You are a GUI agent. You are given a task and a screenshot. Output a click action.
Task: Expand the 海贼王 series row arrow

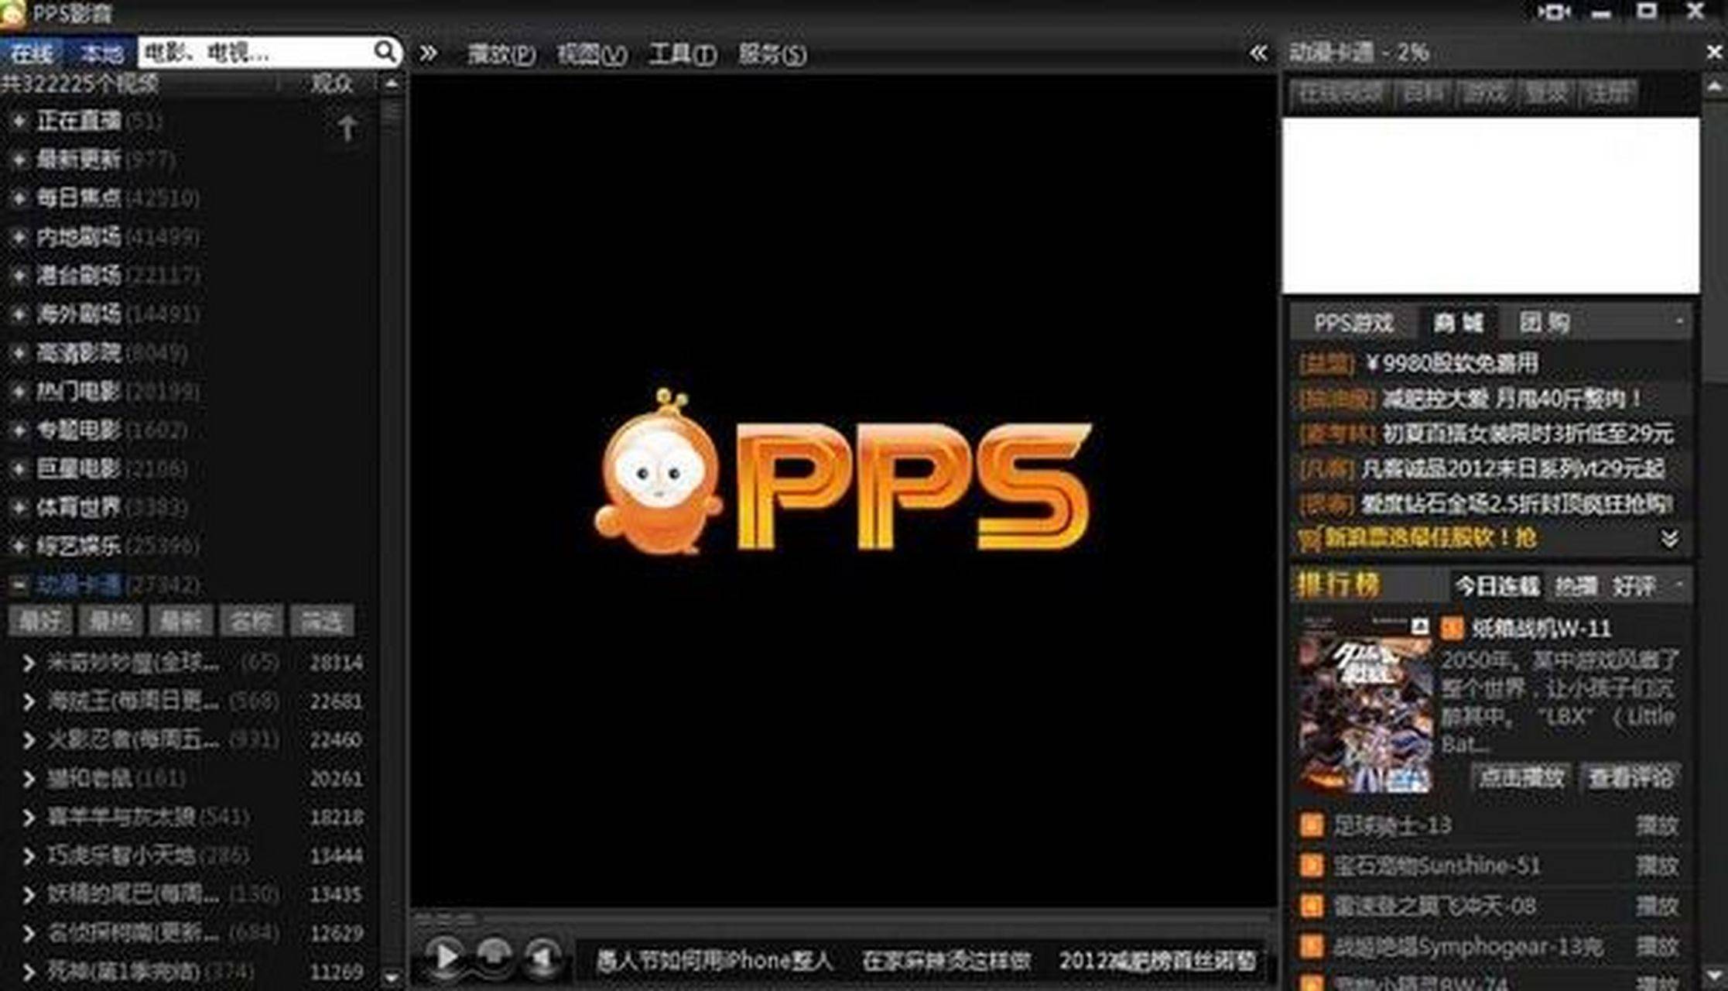click(x=29, y=701)
